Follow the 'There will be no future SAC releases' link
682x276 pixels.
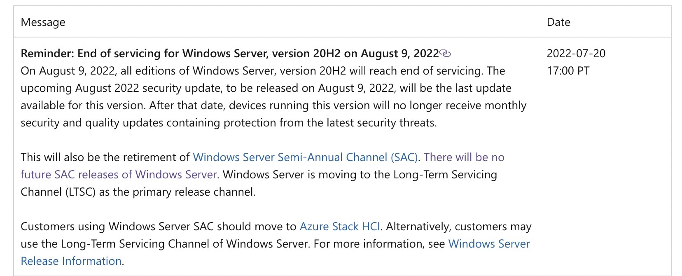pyautogui.click(x=263, y=166)
